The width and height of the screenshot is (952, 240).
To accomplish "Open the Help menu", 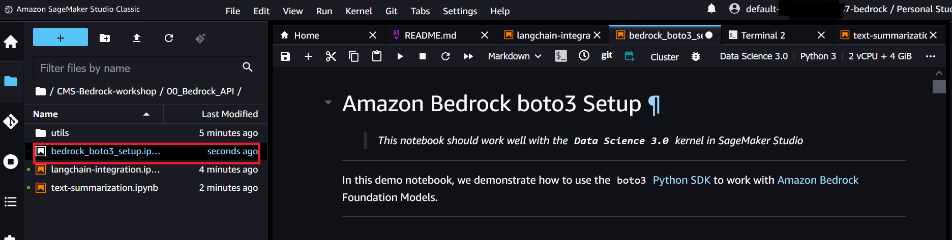I will click(x=500, y=11).
